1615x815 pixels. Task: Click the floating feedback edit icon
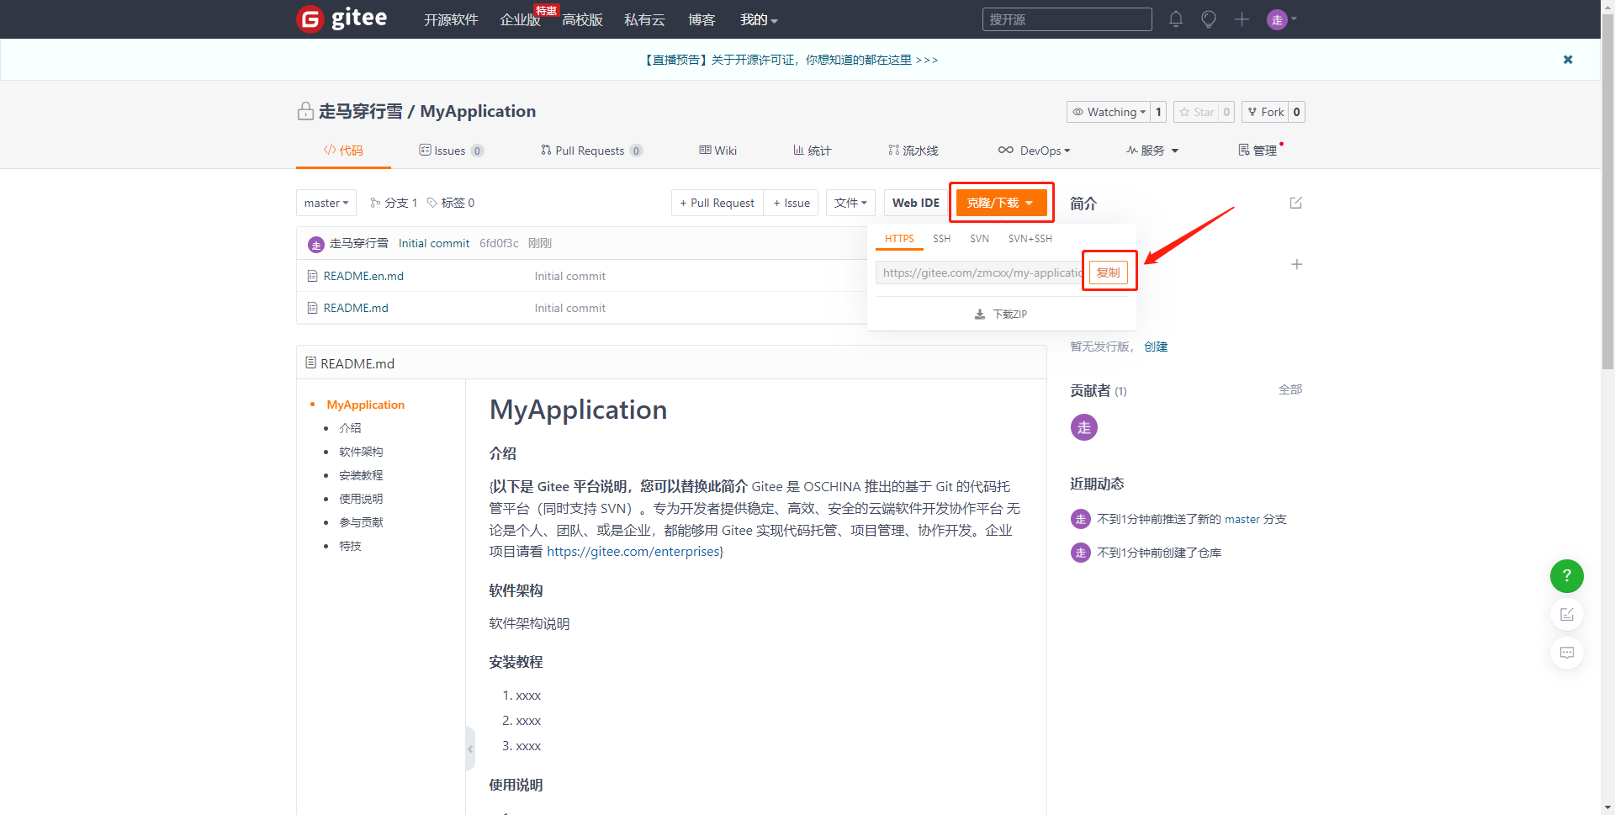(1566, 615)
